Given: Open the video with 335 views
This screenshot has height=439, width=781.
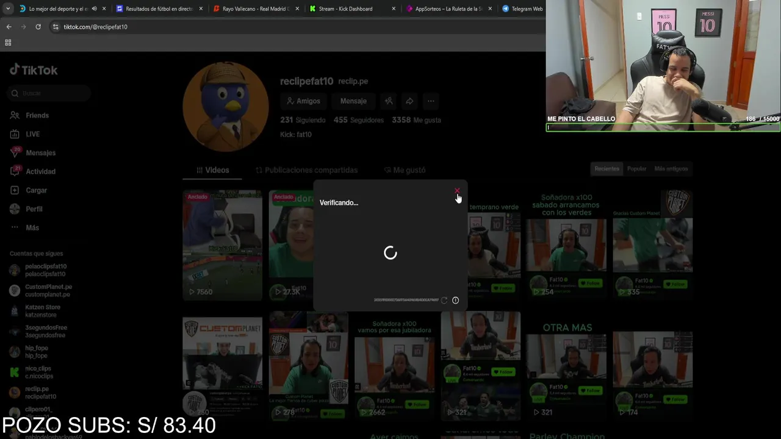Looking at the screenshot, I should click(652, 246).
